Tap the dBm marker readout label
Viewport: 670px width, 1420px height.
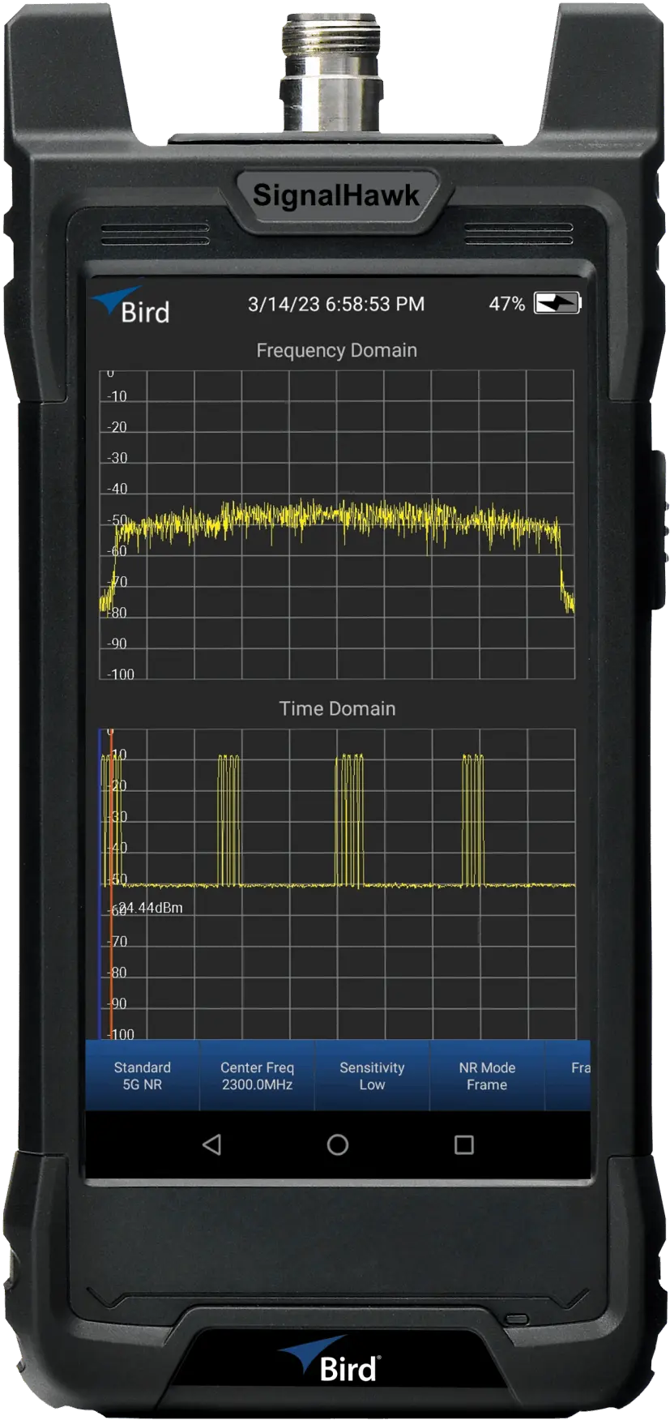click(x=149, y=908)
